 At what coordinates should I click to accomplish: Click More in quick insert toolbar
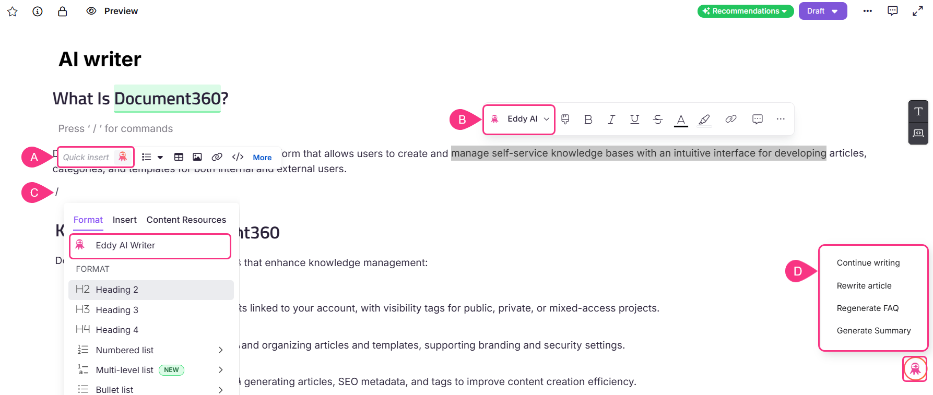click(x=262, y=158)
